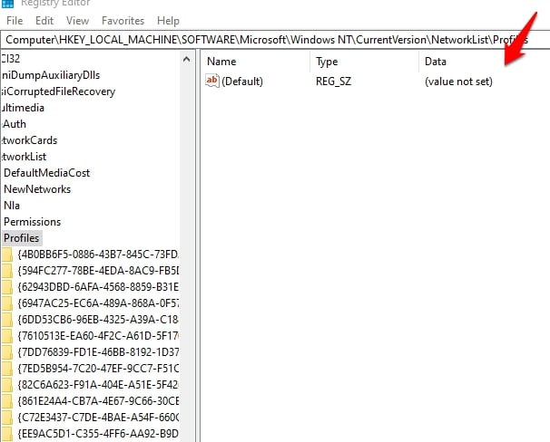This screenshot has height=442, width=550.
Task: Click folder icon of {6DD53CB6 key
Action: 7,320
